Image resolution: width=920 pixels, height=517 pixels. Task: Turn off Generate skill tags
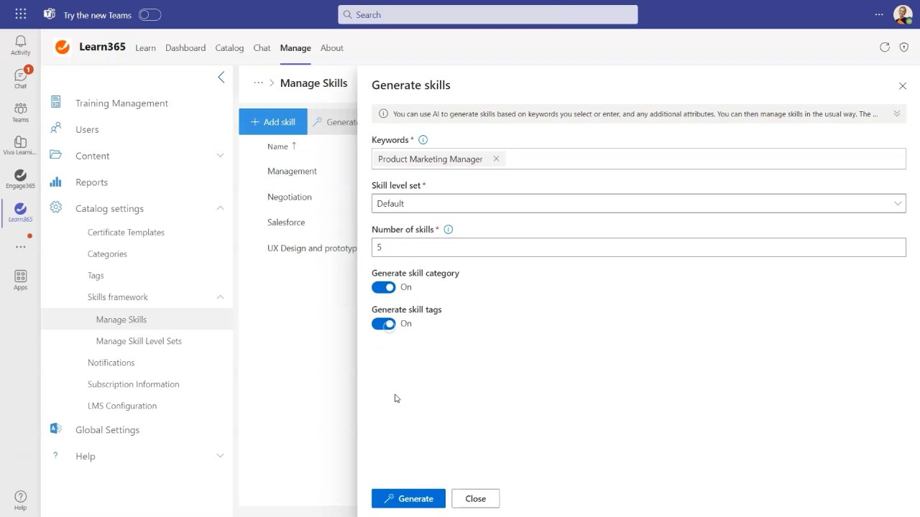click(x=384, y=324)
